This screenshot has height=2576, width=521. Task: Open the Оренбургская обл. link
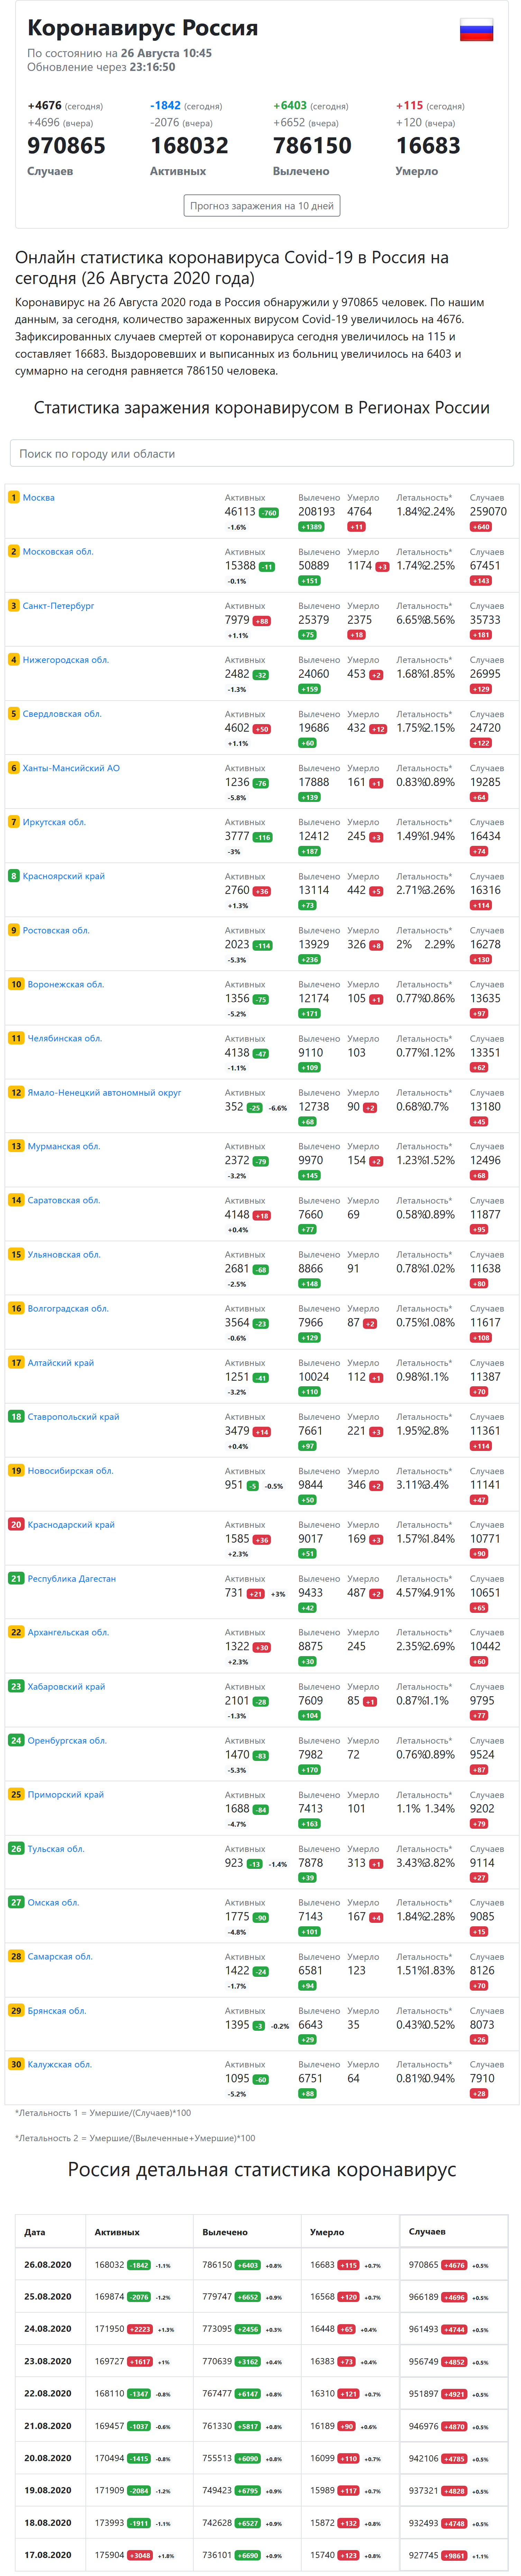(67, 1740)
